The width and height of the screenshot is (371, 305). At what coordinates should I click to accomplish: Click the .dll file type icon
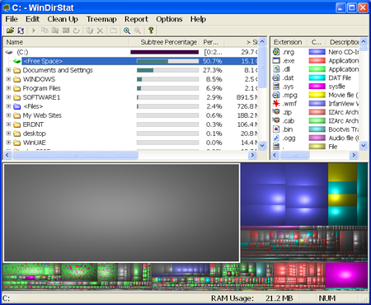click(x=276, y=69)
